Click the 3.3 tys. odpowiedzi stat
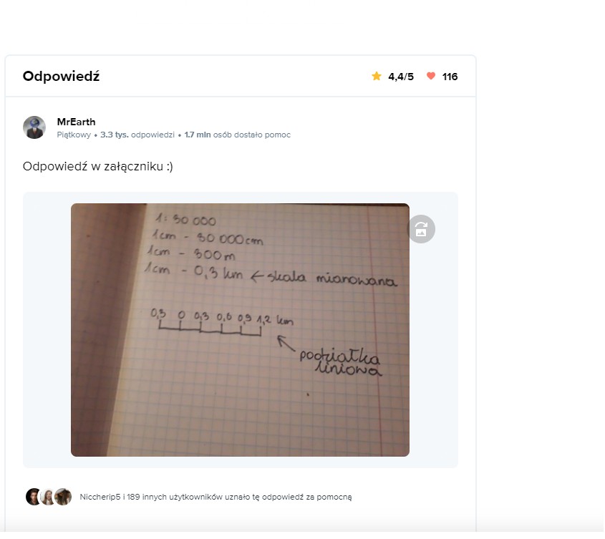 point(137,135)
